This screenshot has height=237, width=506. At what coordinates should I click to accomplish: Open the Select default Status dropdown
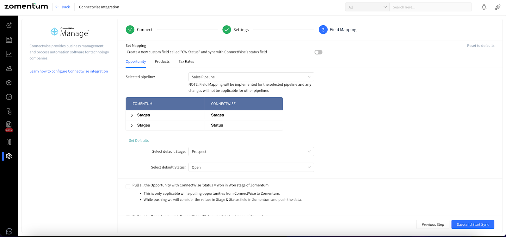pos(251,167)
